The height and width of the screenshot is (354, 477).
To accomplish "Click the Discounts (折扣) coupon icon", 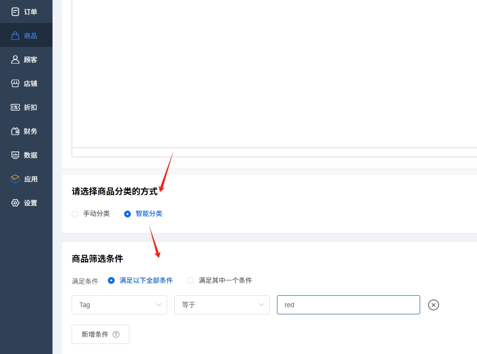I will tap(15, 107).
